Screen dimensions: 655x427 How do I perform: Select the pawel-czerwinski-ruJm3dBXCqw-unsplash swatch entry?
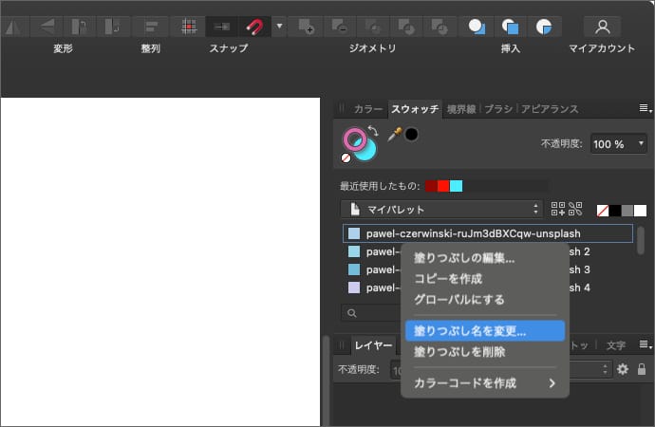point(473,232)
